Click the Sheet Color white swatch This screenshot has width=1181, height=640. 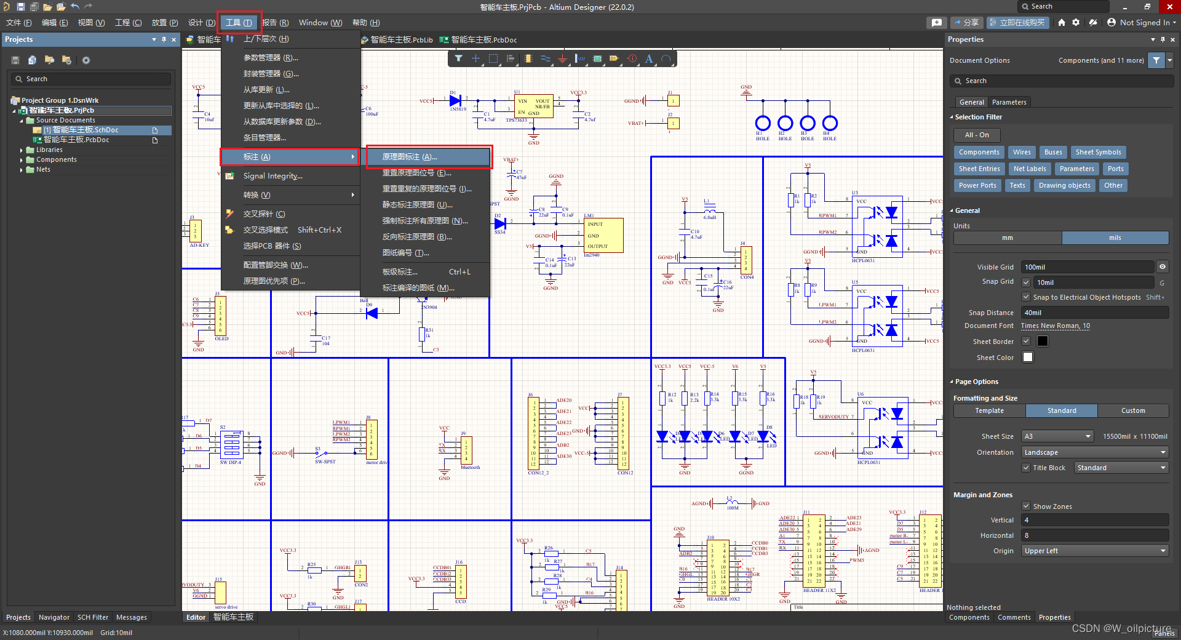[x=1028, y=358]
